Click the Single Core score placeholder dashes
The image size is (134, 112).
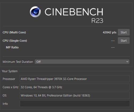coord(113,41)
